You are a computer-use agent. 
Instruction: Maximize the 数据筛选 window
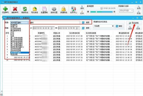tap(137, 18)
